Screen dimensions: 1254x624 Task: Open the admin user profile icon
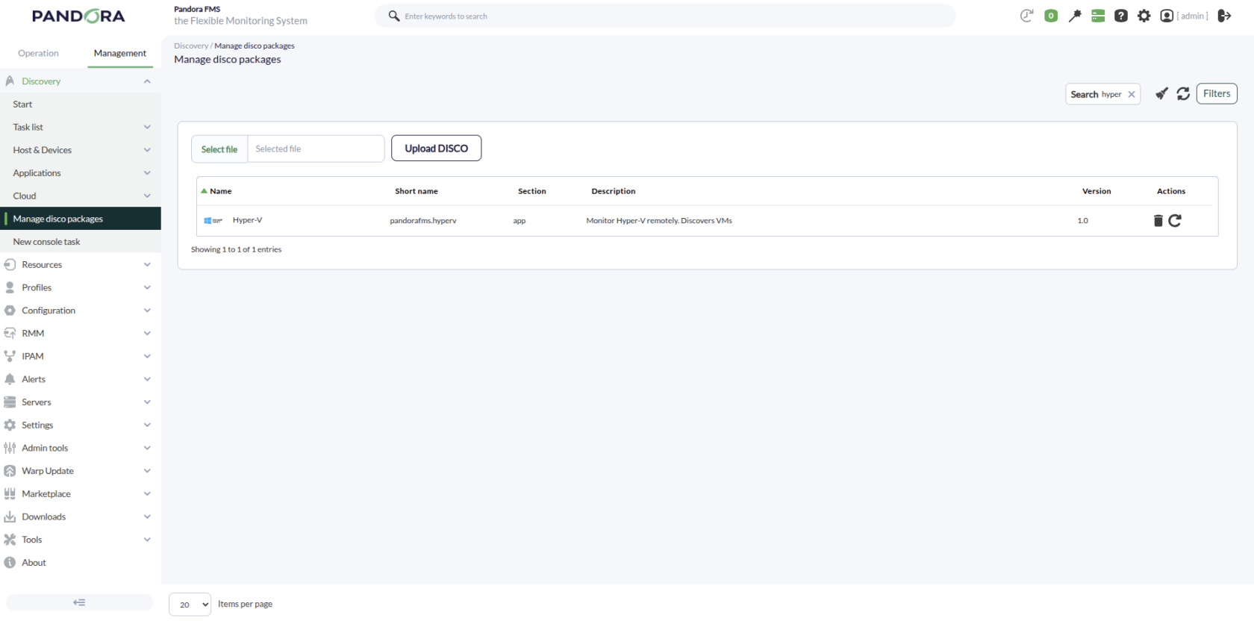(1167, 16)
